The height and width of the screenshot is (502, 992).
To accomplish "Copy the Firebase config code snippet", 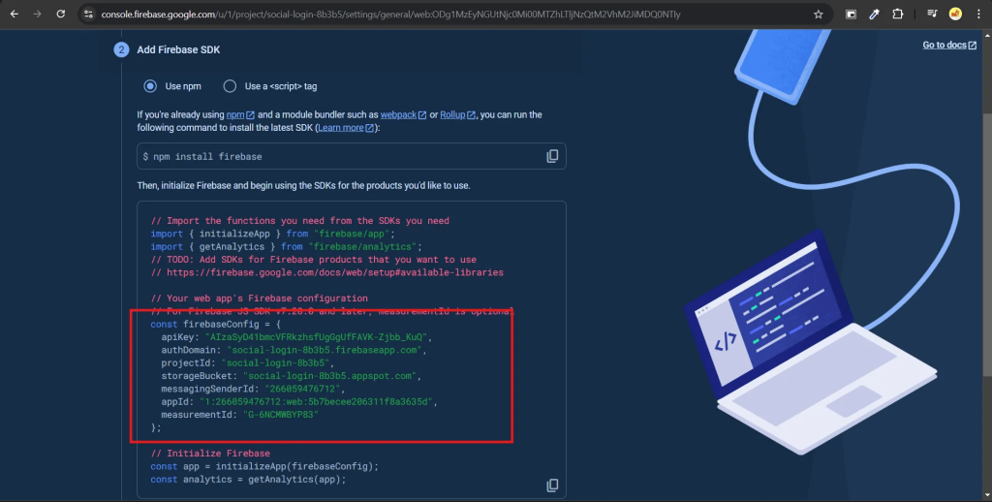I will pos(552,485).
